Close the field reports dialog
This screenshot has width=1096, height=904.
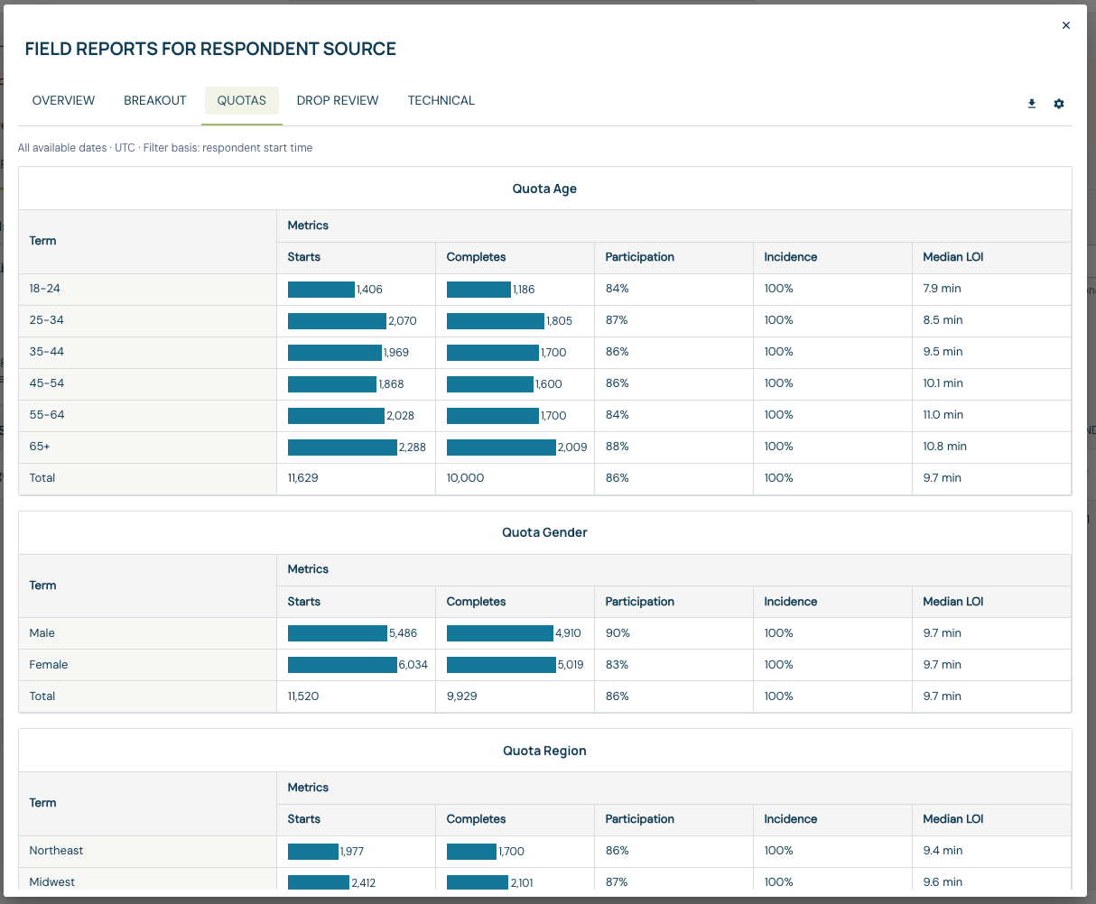pos(1066,25)
